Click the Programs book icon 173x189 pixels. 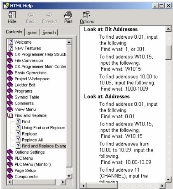[x=10, y=91]
